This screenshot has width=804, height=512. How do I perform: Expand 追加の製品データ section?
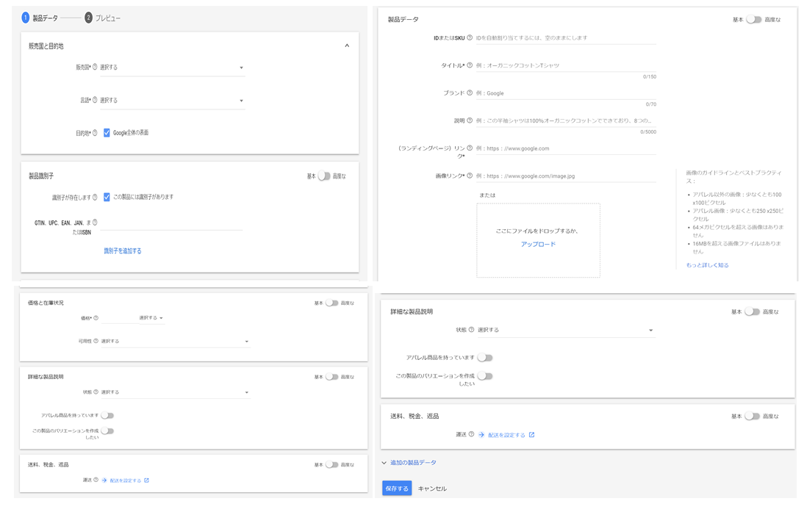coord(409,462)
